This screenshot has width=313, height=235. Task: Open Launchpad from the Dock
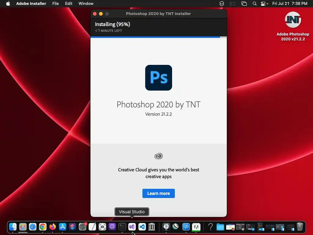[x=23, y=227]
